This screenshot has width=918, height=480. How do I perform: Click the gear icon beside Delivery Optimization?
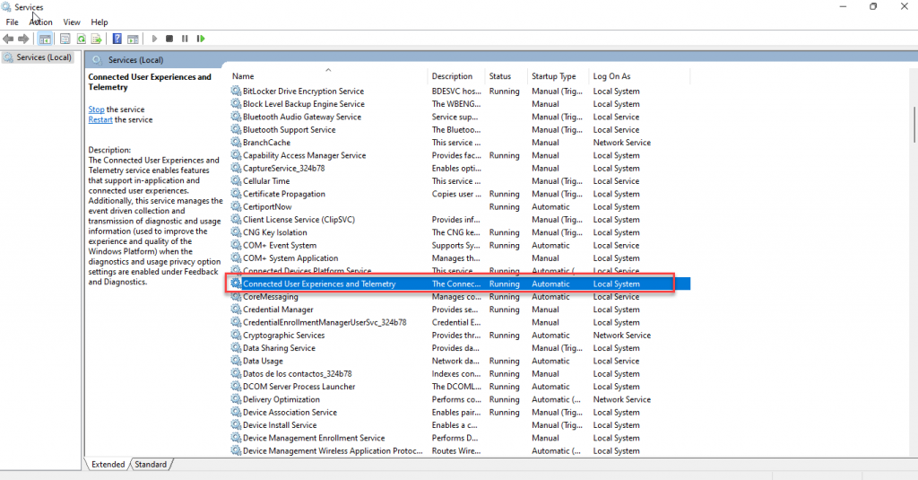(236, 400)
